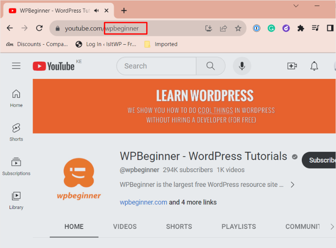Switch to the VIDEOS tab
The height and width of the screenshot is (248, 336).
tap(125, 227)
